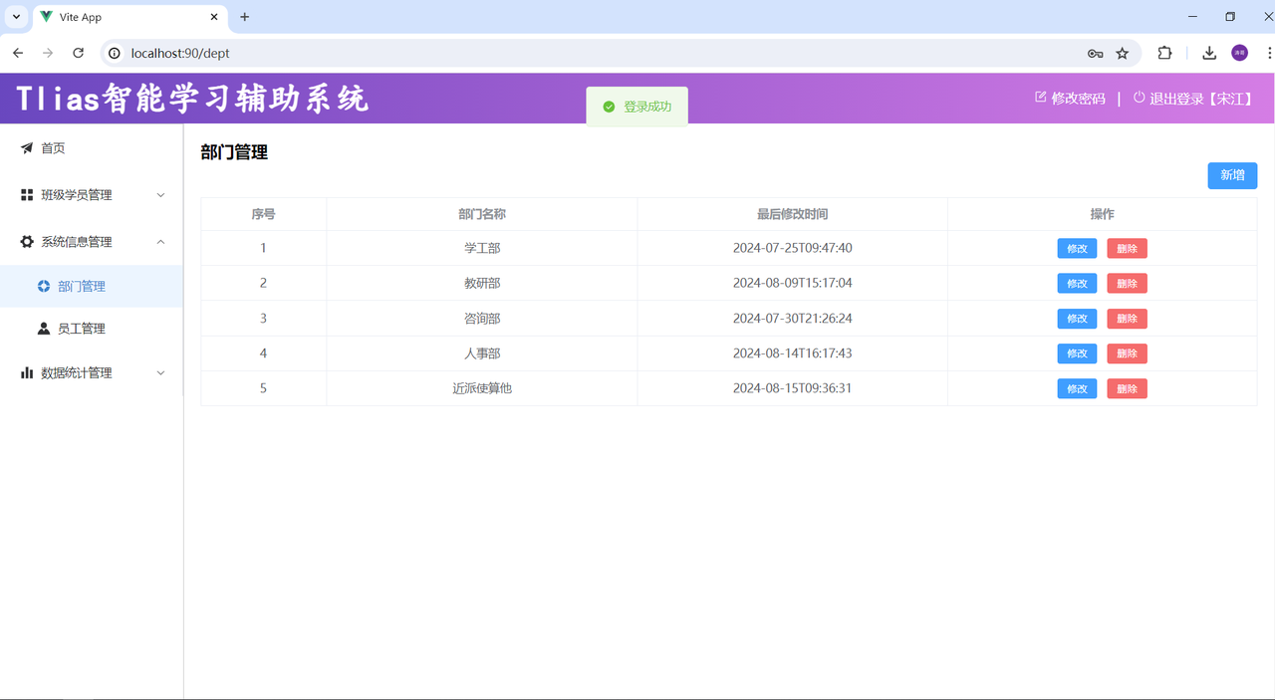Click the green 登录成功 success checkmark

point(610,106)
